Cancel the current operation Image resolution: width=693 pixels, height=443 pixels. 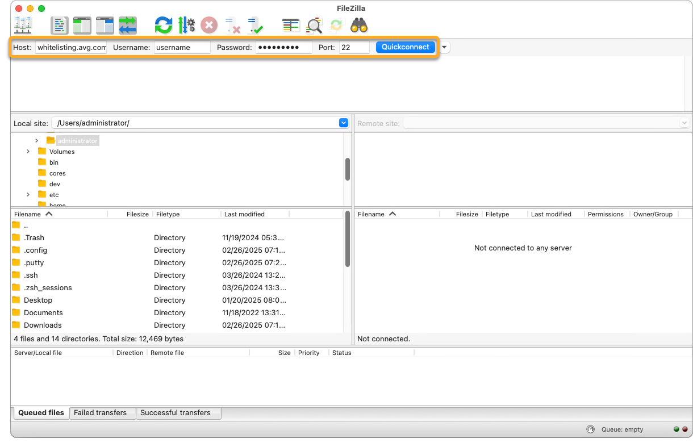(209, 25)
